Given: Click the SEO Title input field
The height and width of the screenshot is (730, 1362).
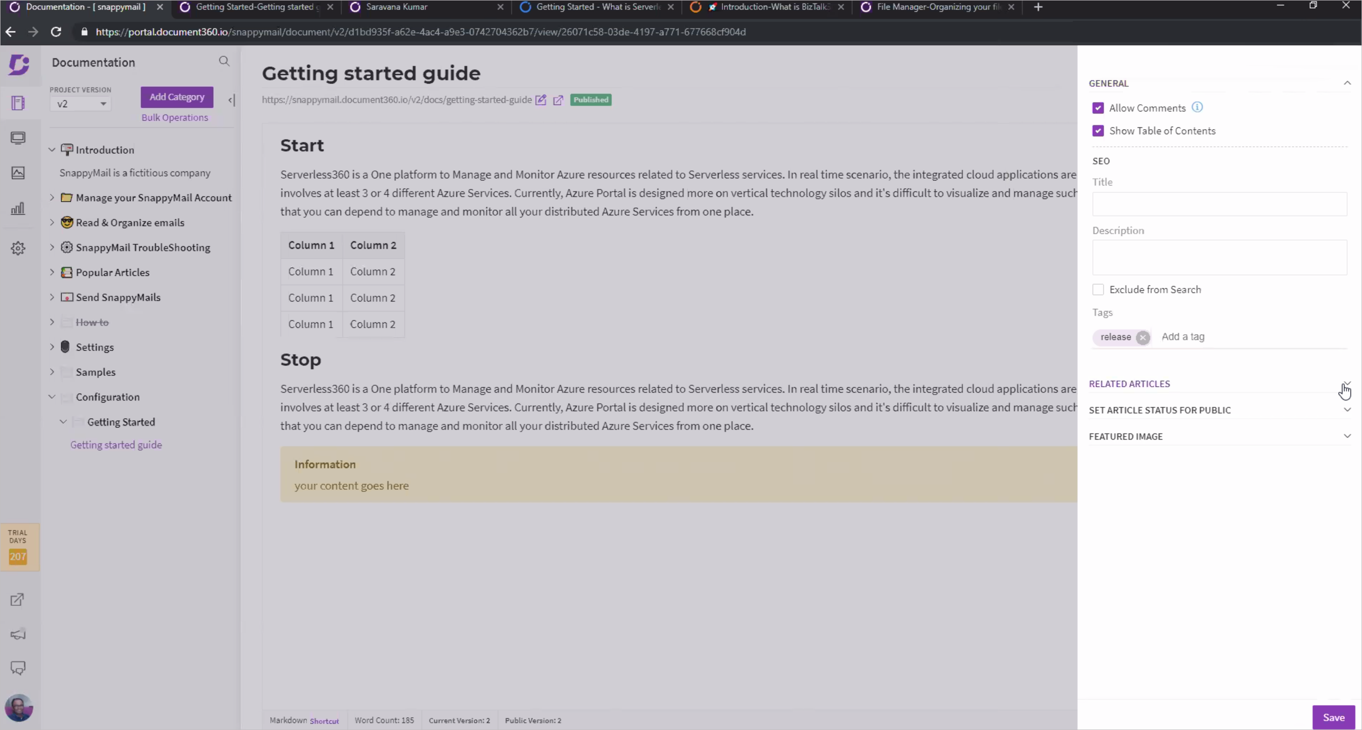Looking at the screenshot, I should (1219, 204).
